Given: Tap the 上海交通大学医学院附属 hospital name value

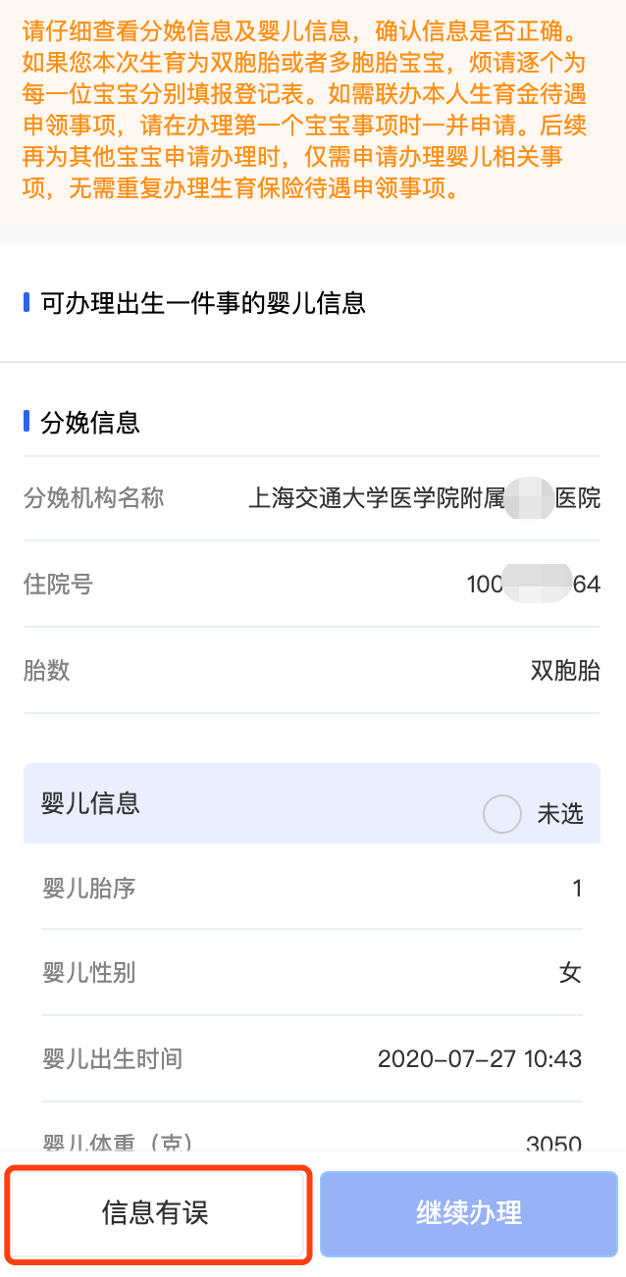Looking at the screenshot, I should click(375, 499).
